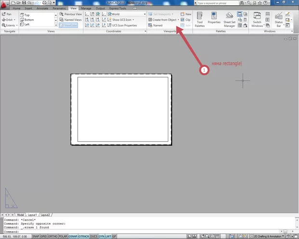Click the Pan tool in Navigate panel

click(x=7, y=14)
